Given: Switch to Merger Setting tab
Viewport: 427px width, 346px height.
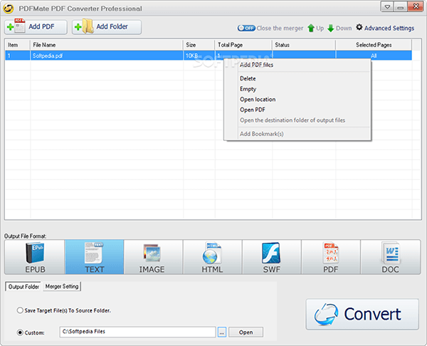Looking at the screenshot, I should pos(62,286).
